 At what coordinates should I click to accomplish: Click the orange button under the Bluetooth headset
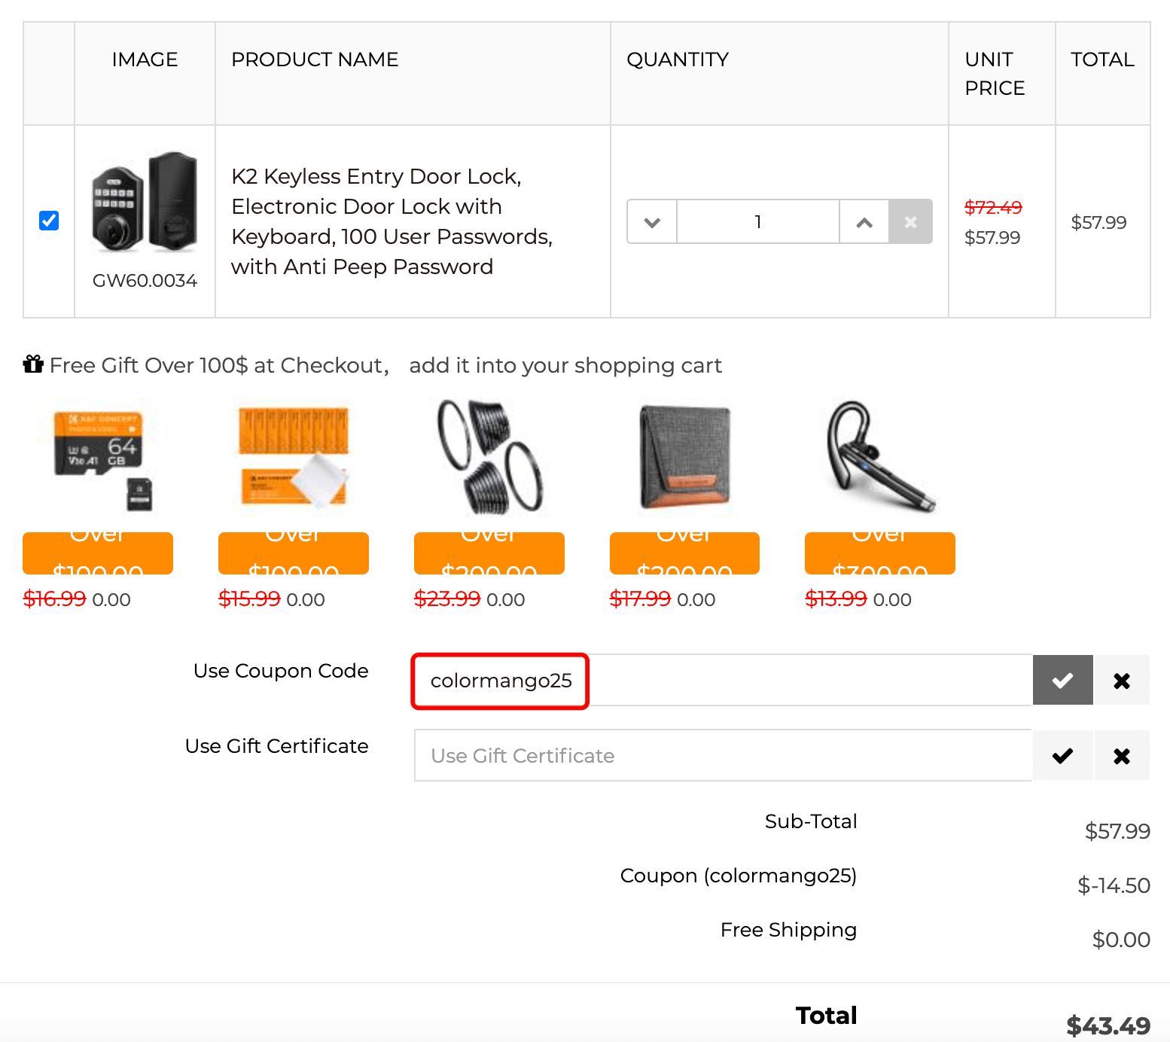[879, 553]
